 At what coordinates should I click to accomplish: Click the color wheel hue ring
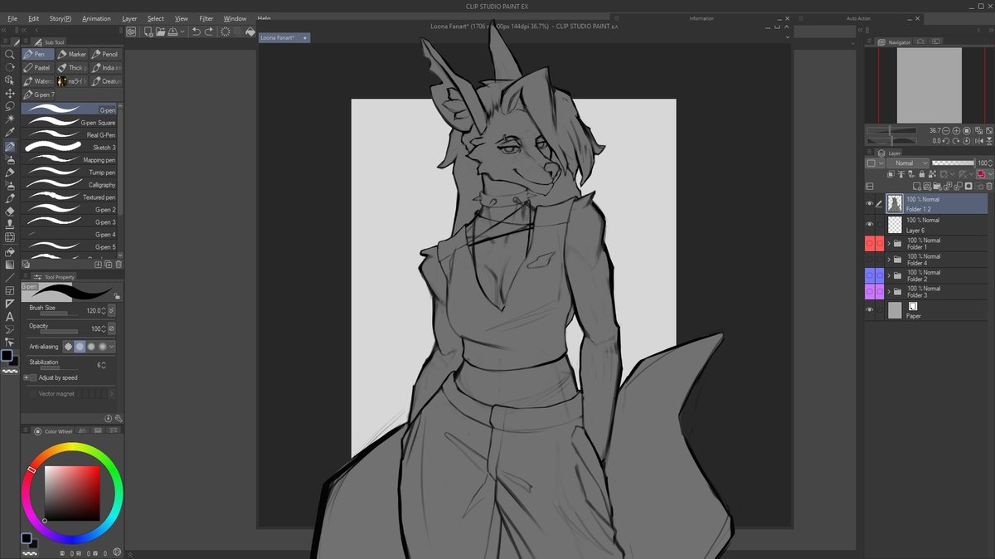coord(72,448)
